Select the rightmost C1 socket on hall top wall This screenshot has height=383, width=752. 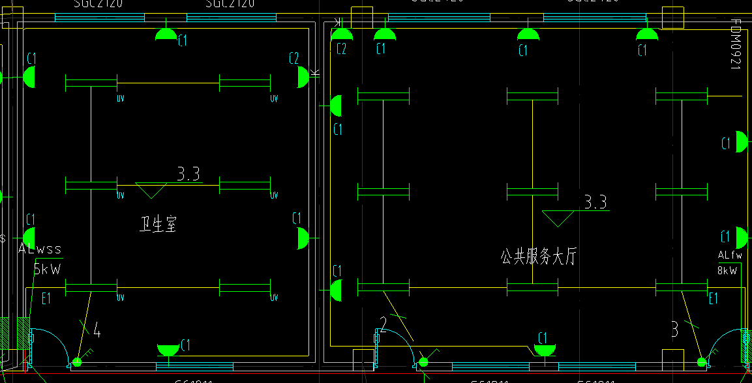(647, 34)
